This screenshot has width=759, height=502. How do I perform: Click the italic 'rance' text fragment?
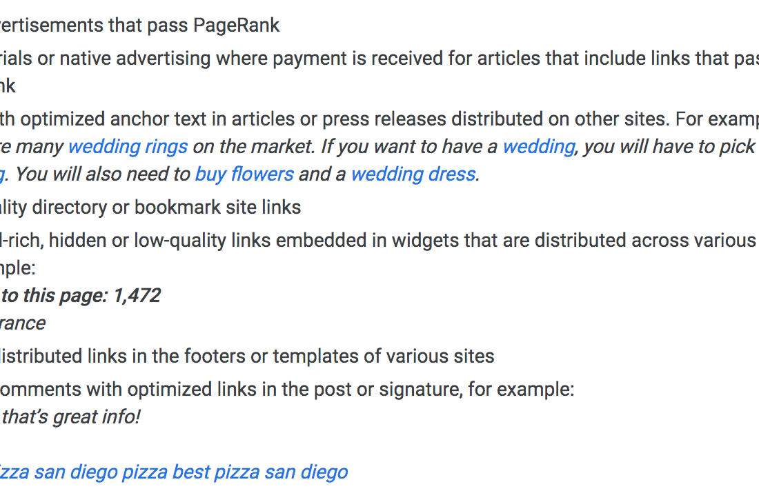[23, 323]
